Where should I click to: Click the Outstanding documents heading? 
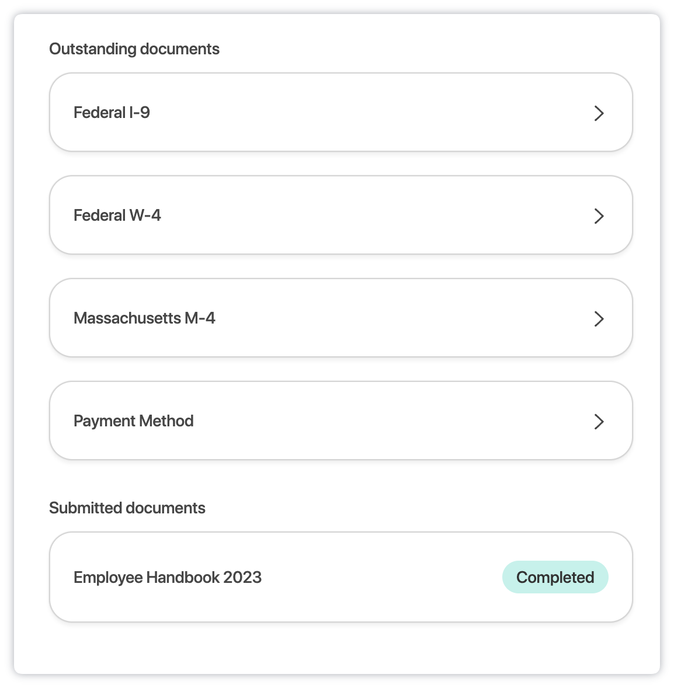pos(134,48)
